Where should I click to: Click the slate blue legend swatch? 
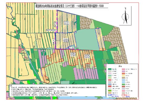pos(110,84)
